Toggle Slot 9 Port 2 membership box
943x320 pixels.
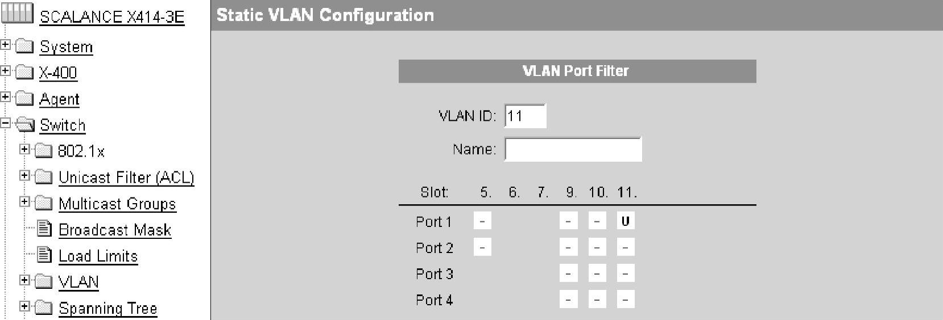click(568, 247)
